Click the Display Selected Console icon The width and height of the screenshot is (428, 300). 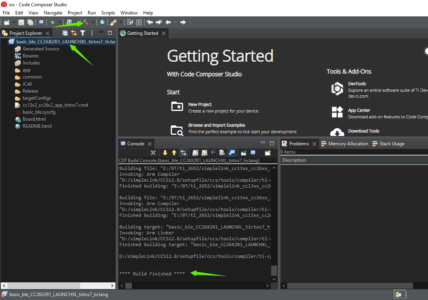coord(253,153)
